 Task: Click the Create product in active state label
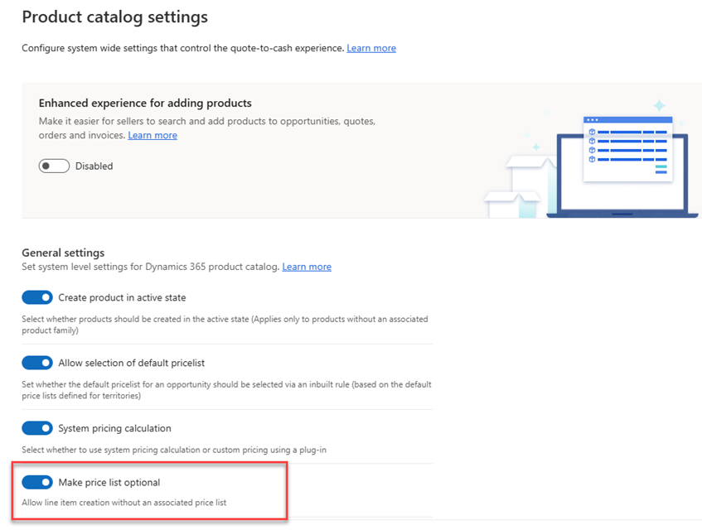click(122, 297)
